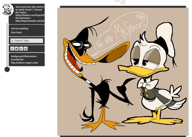192x137 pixels.
Task: Open the duck cartoon post image
Action: 123,72
